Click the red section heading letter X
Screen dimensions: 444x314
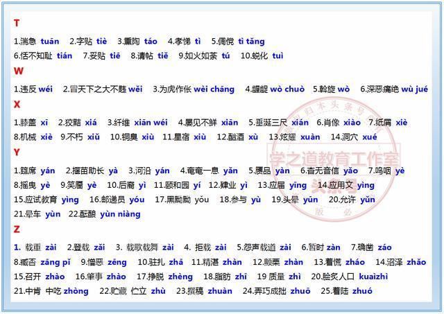(17, 105)
